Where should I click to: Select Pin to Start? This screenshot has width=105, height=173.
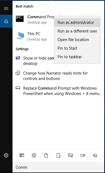click(77, 48)
